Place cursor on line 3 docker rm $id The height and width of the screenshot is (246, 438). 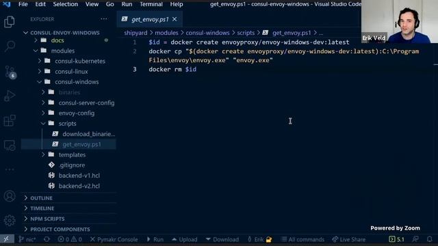coord(172,70)
